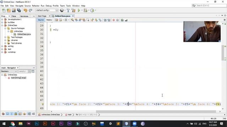Toggle Sort by Name in Navigator
The width and height of the screenshot is (227, 127).
tap(29, 114)
